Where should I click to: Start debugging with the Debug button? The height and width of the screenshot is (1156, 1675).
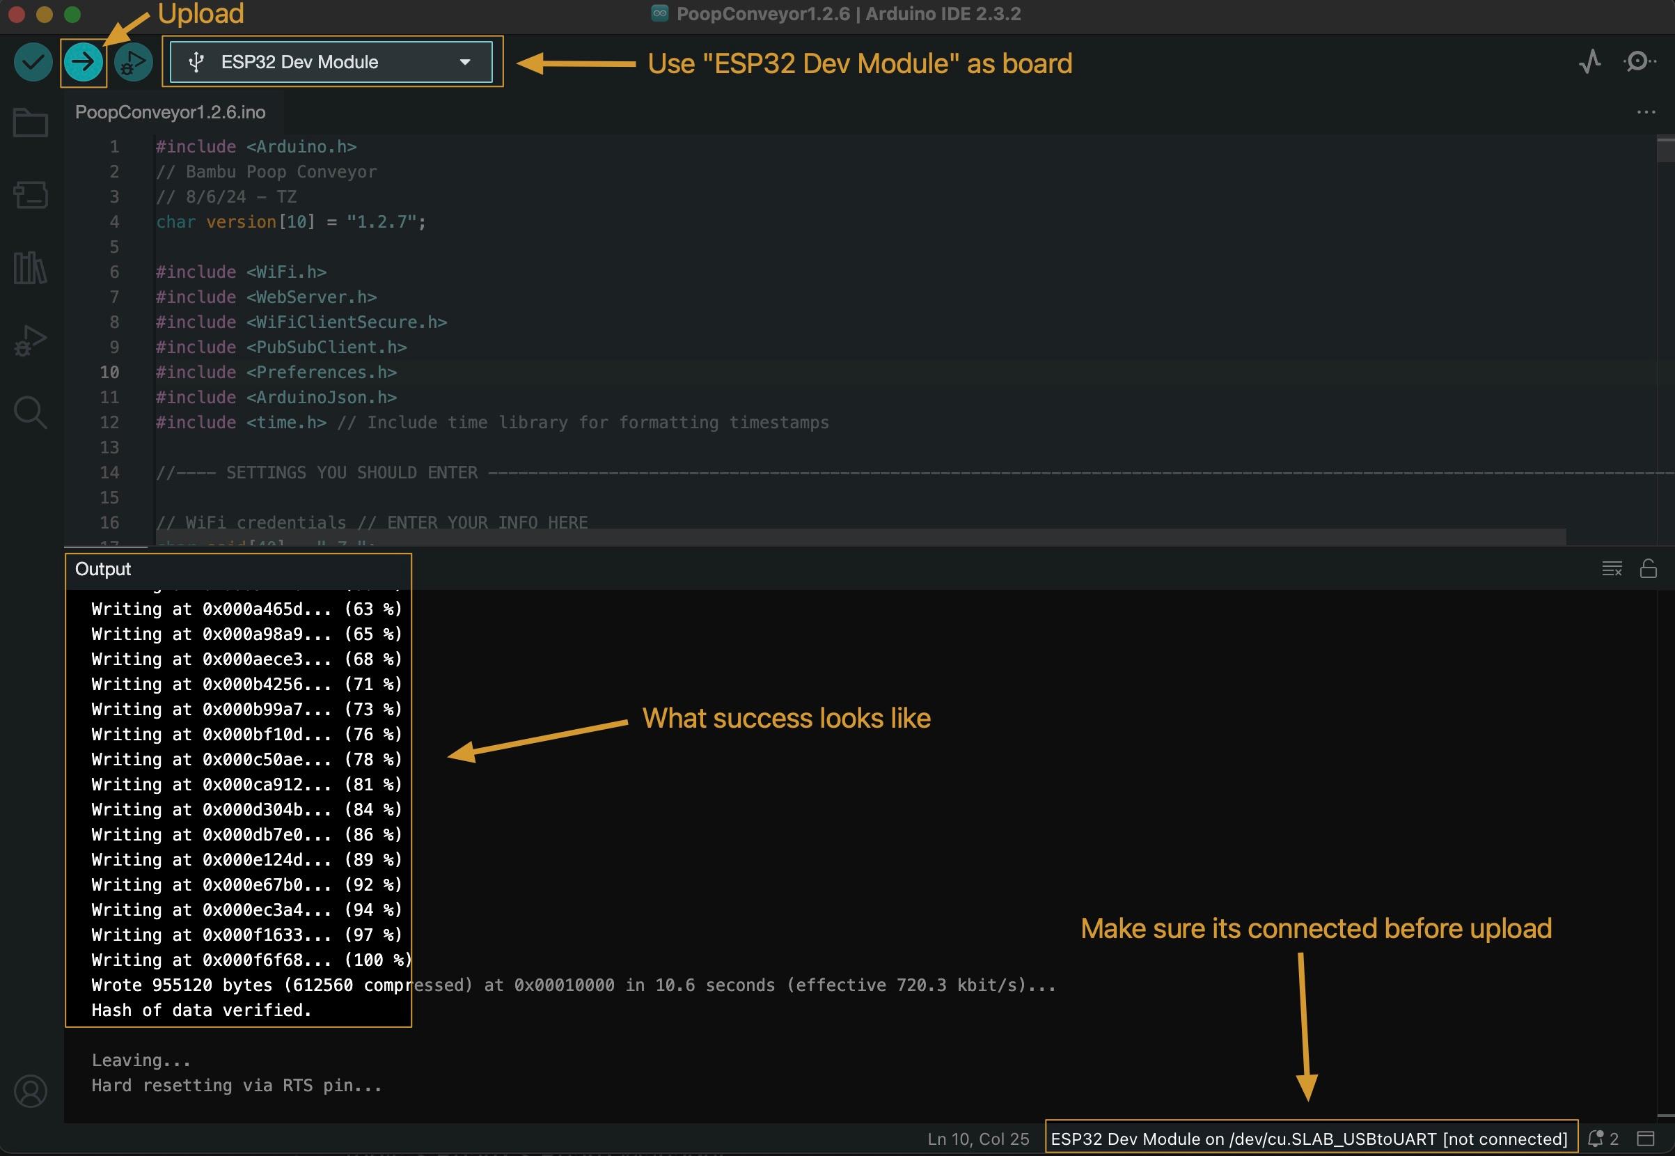point(133,62)
